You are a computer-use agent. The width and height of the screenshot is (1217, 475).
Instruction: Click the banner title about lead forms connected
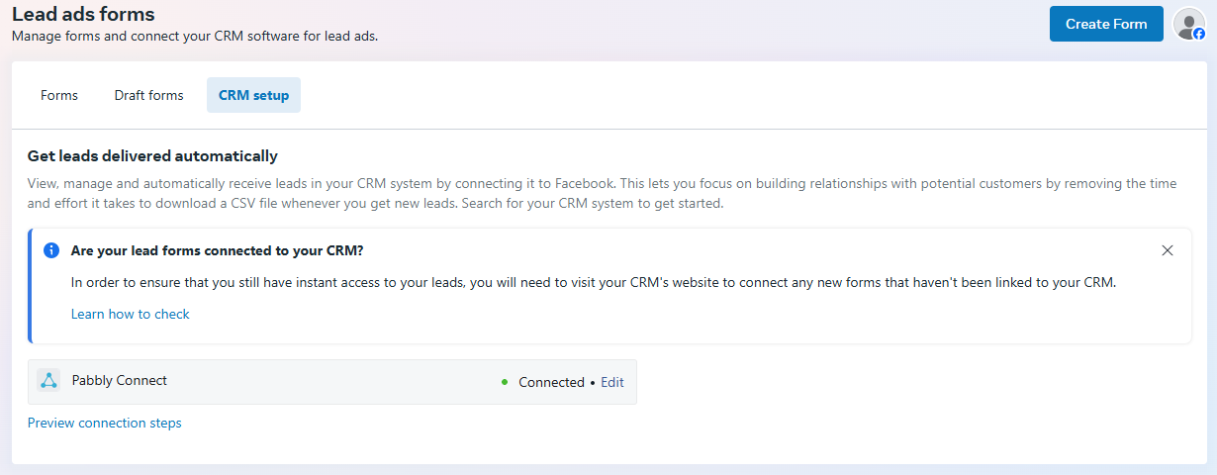[x=217, y=250]
